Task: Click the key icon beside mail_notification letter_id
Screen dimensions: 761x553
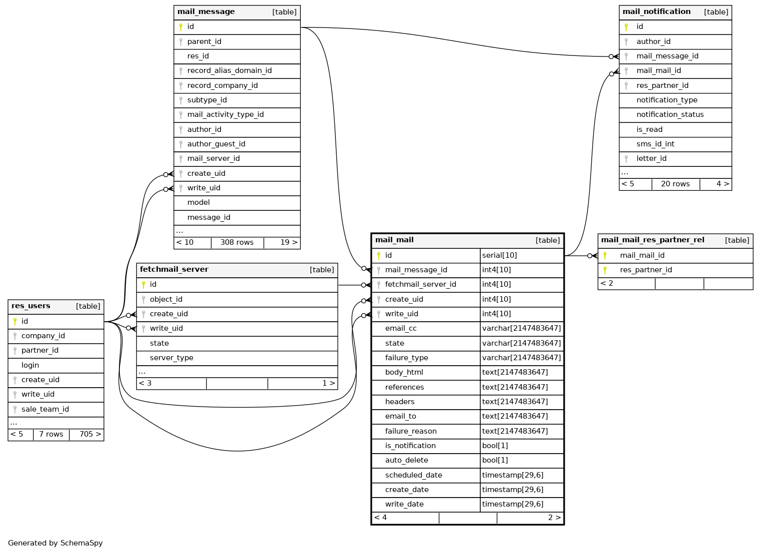Action: point(626,159)
